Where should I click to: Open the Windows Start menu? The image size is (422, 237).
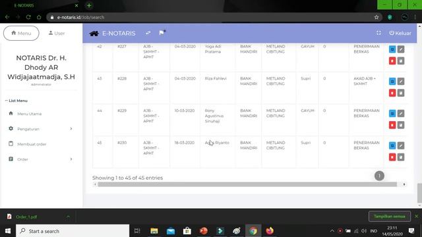click(x=8, y=231)
